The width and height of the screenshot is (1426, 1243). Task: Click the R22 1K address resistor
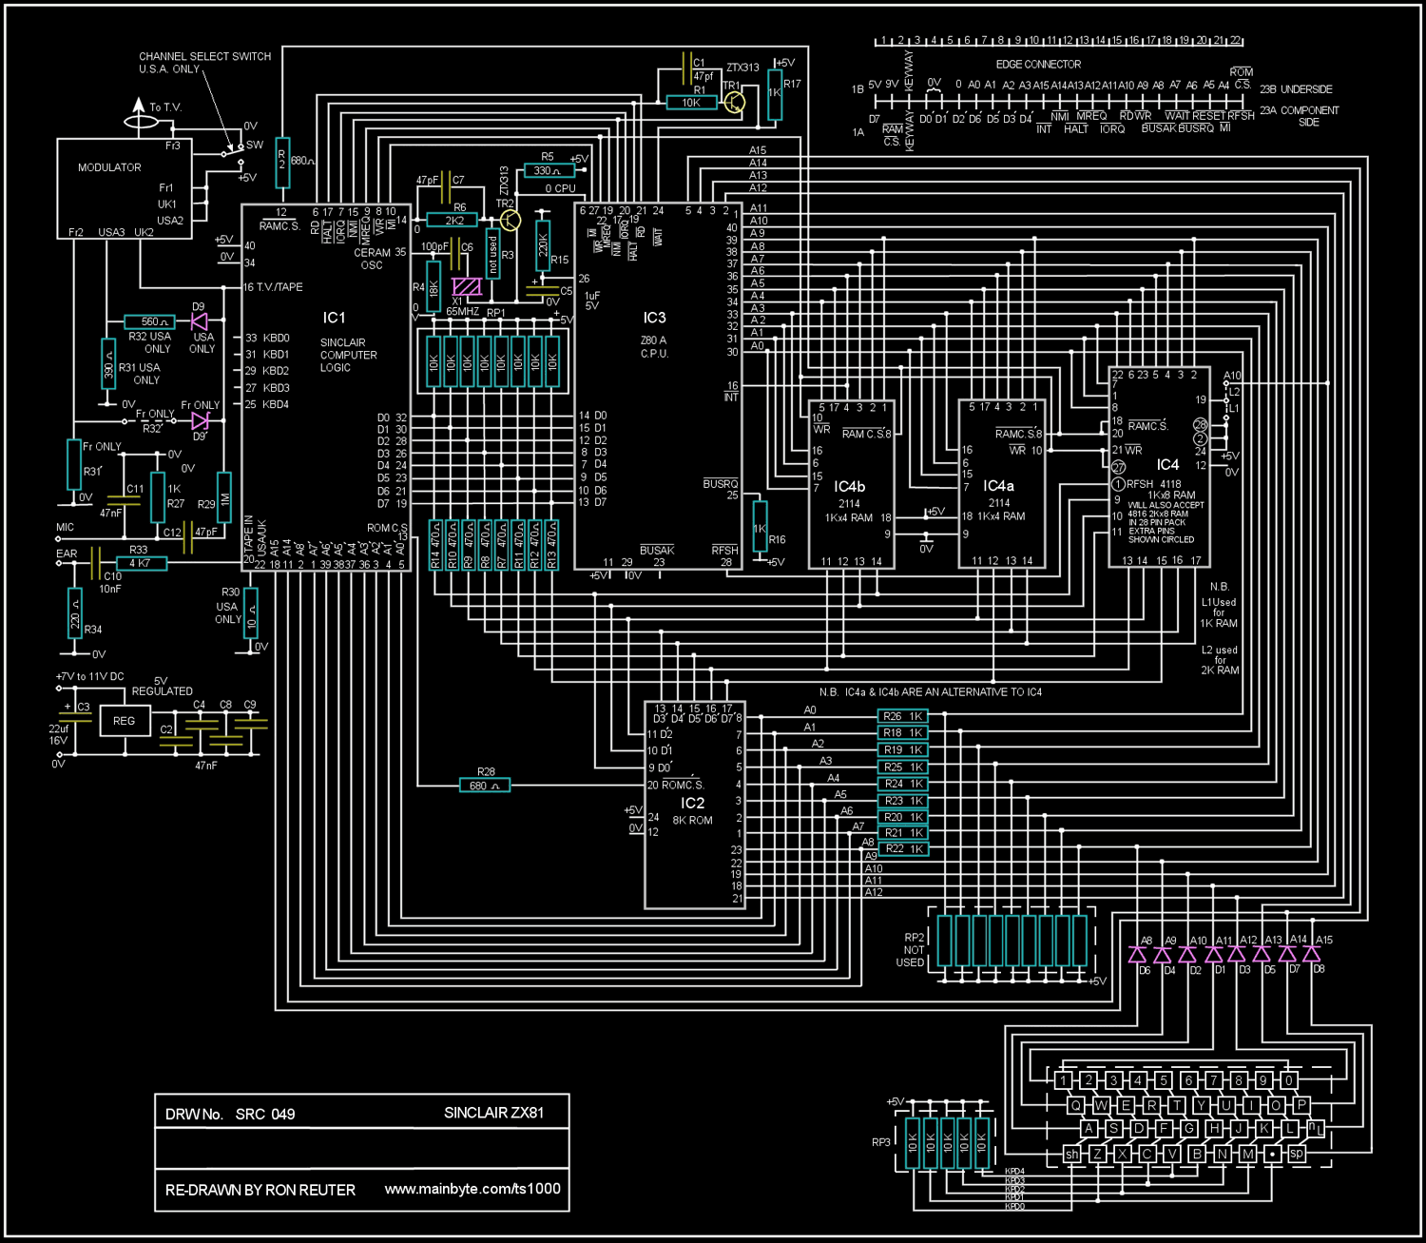(903, 849)
